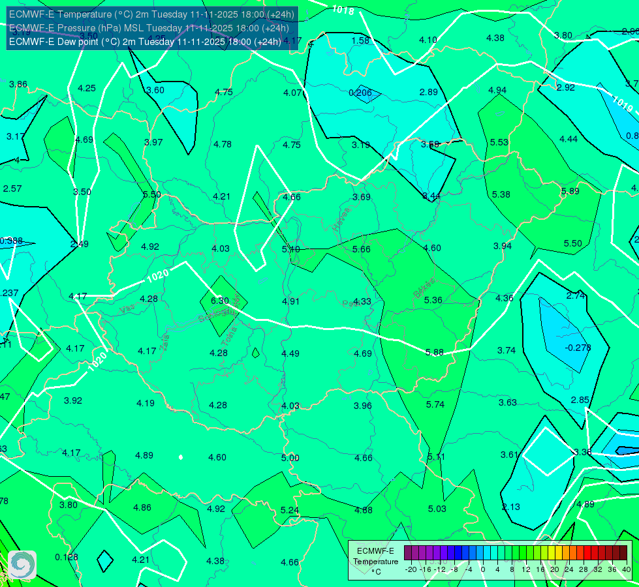Click the 1019 isobar label
The height and width of the screenshot is (587, 639).
(622, 103)
